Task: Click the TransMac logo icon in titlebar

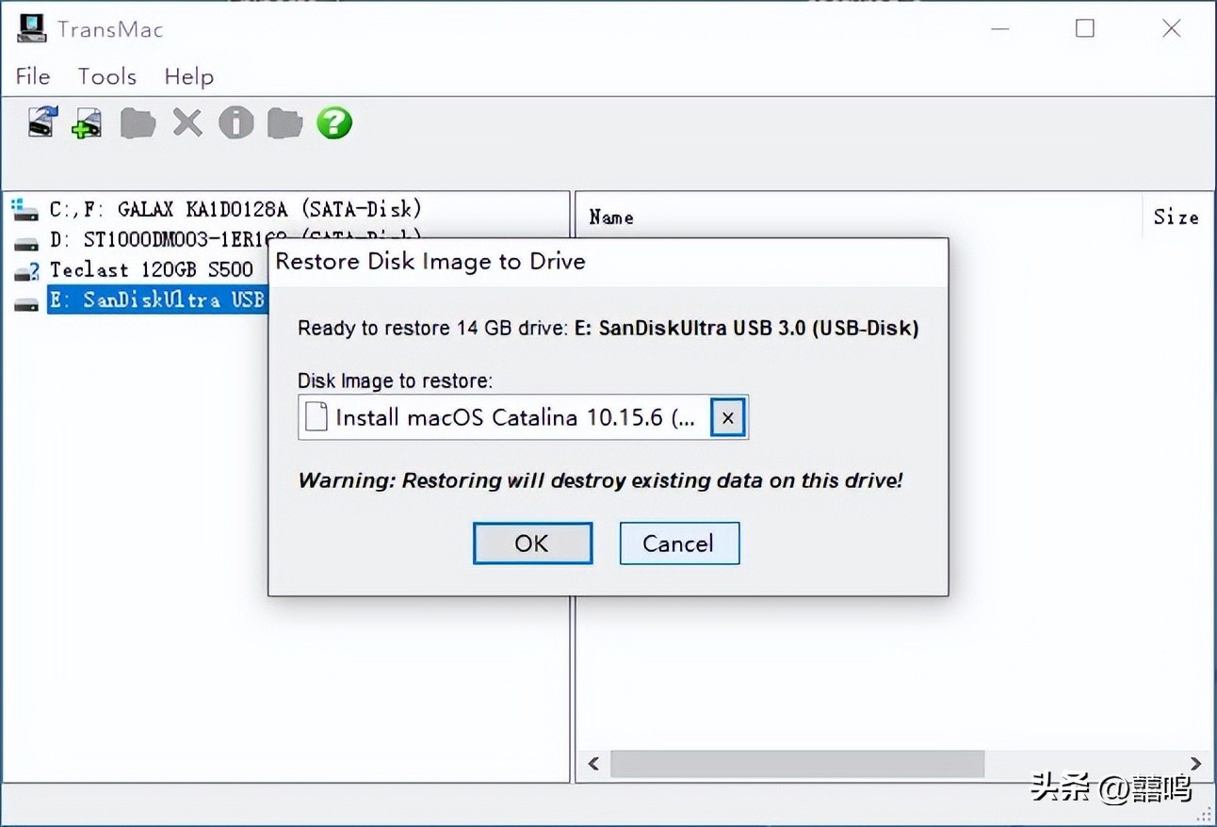Action: point(31,28)
